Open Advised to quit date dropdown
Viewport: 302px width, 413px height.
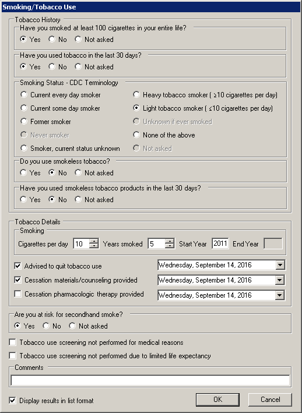coord(280,265)
